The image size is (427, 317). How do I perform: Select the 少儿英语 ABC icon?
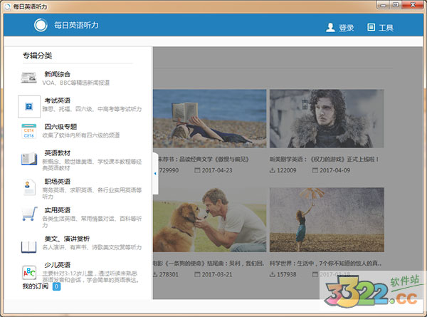click(x=28, y=273)
